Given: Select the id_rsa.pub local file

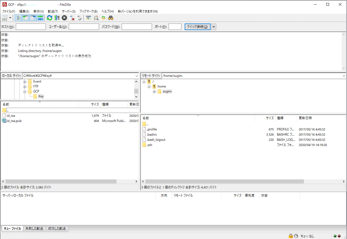Looking at the screenshot, I should click(14, 121).
